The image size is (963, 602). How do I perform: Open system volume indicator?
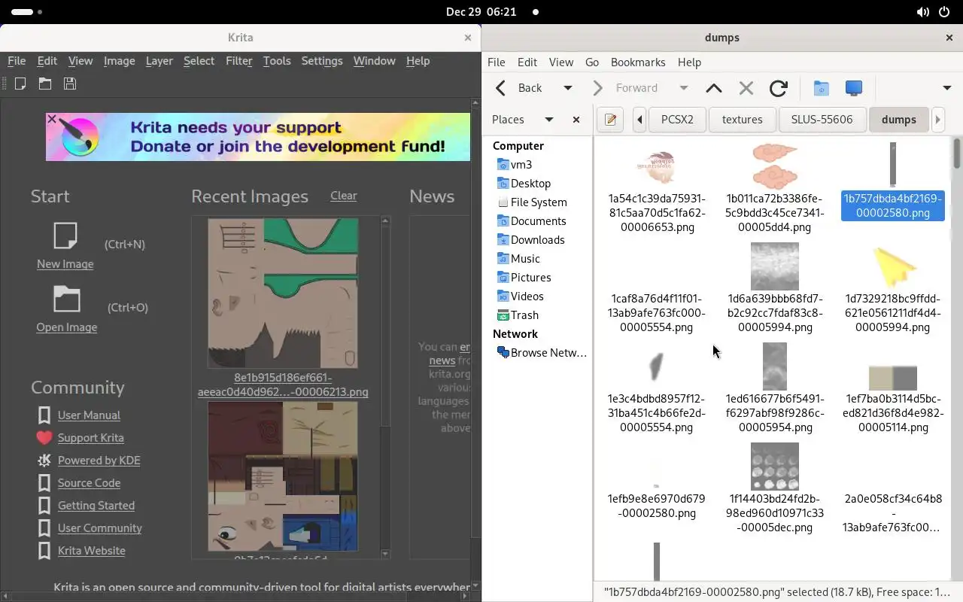[x=923, y=12]
